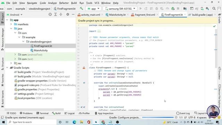Viewport: 222px width, 125px height.
Task: Open the Build menu
Action: [74, 3]
